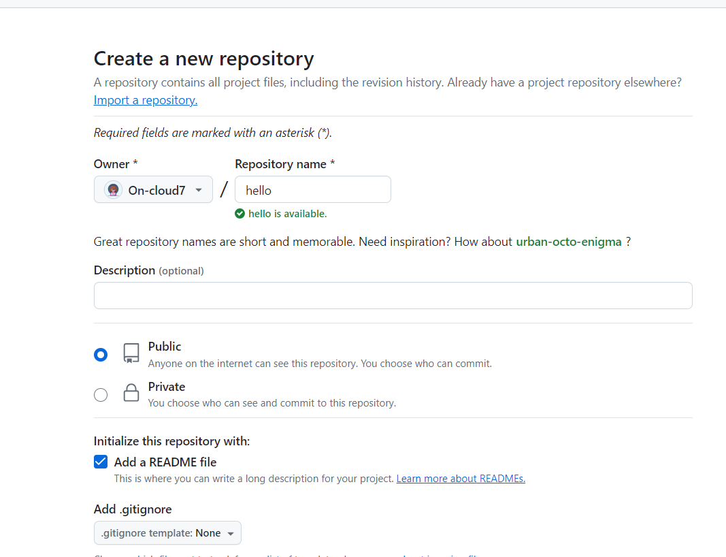
Task: Select the Private visibility radio button
Action: pos(101,395)
